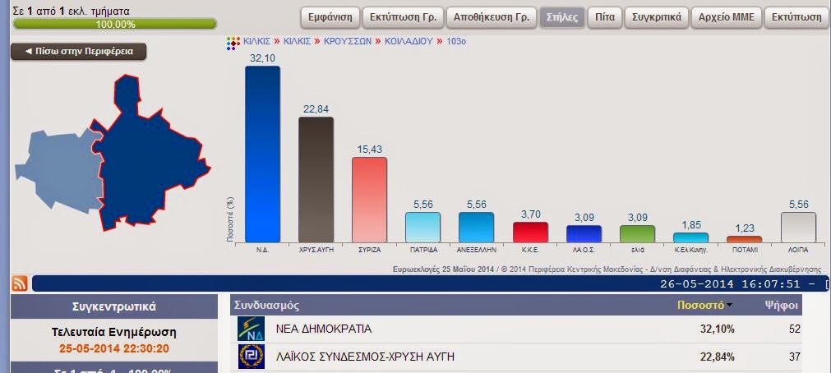Click the RSS feed icon

[20, 284]
